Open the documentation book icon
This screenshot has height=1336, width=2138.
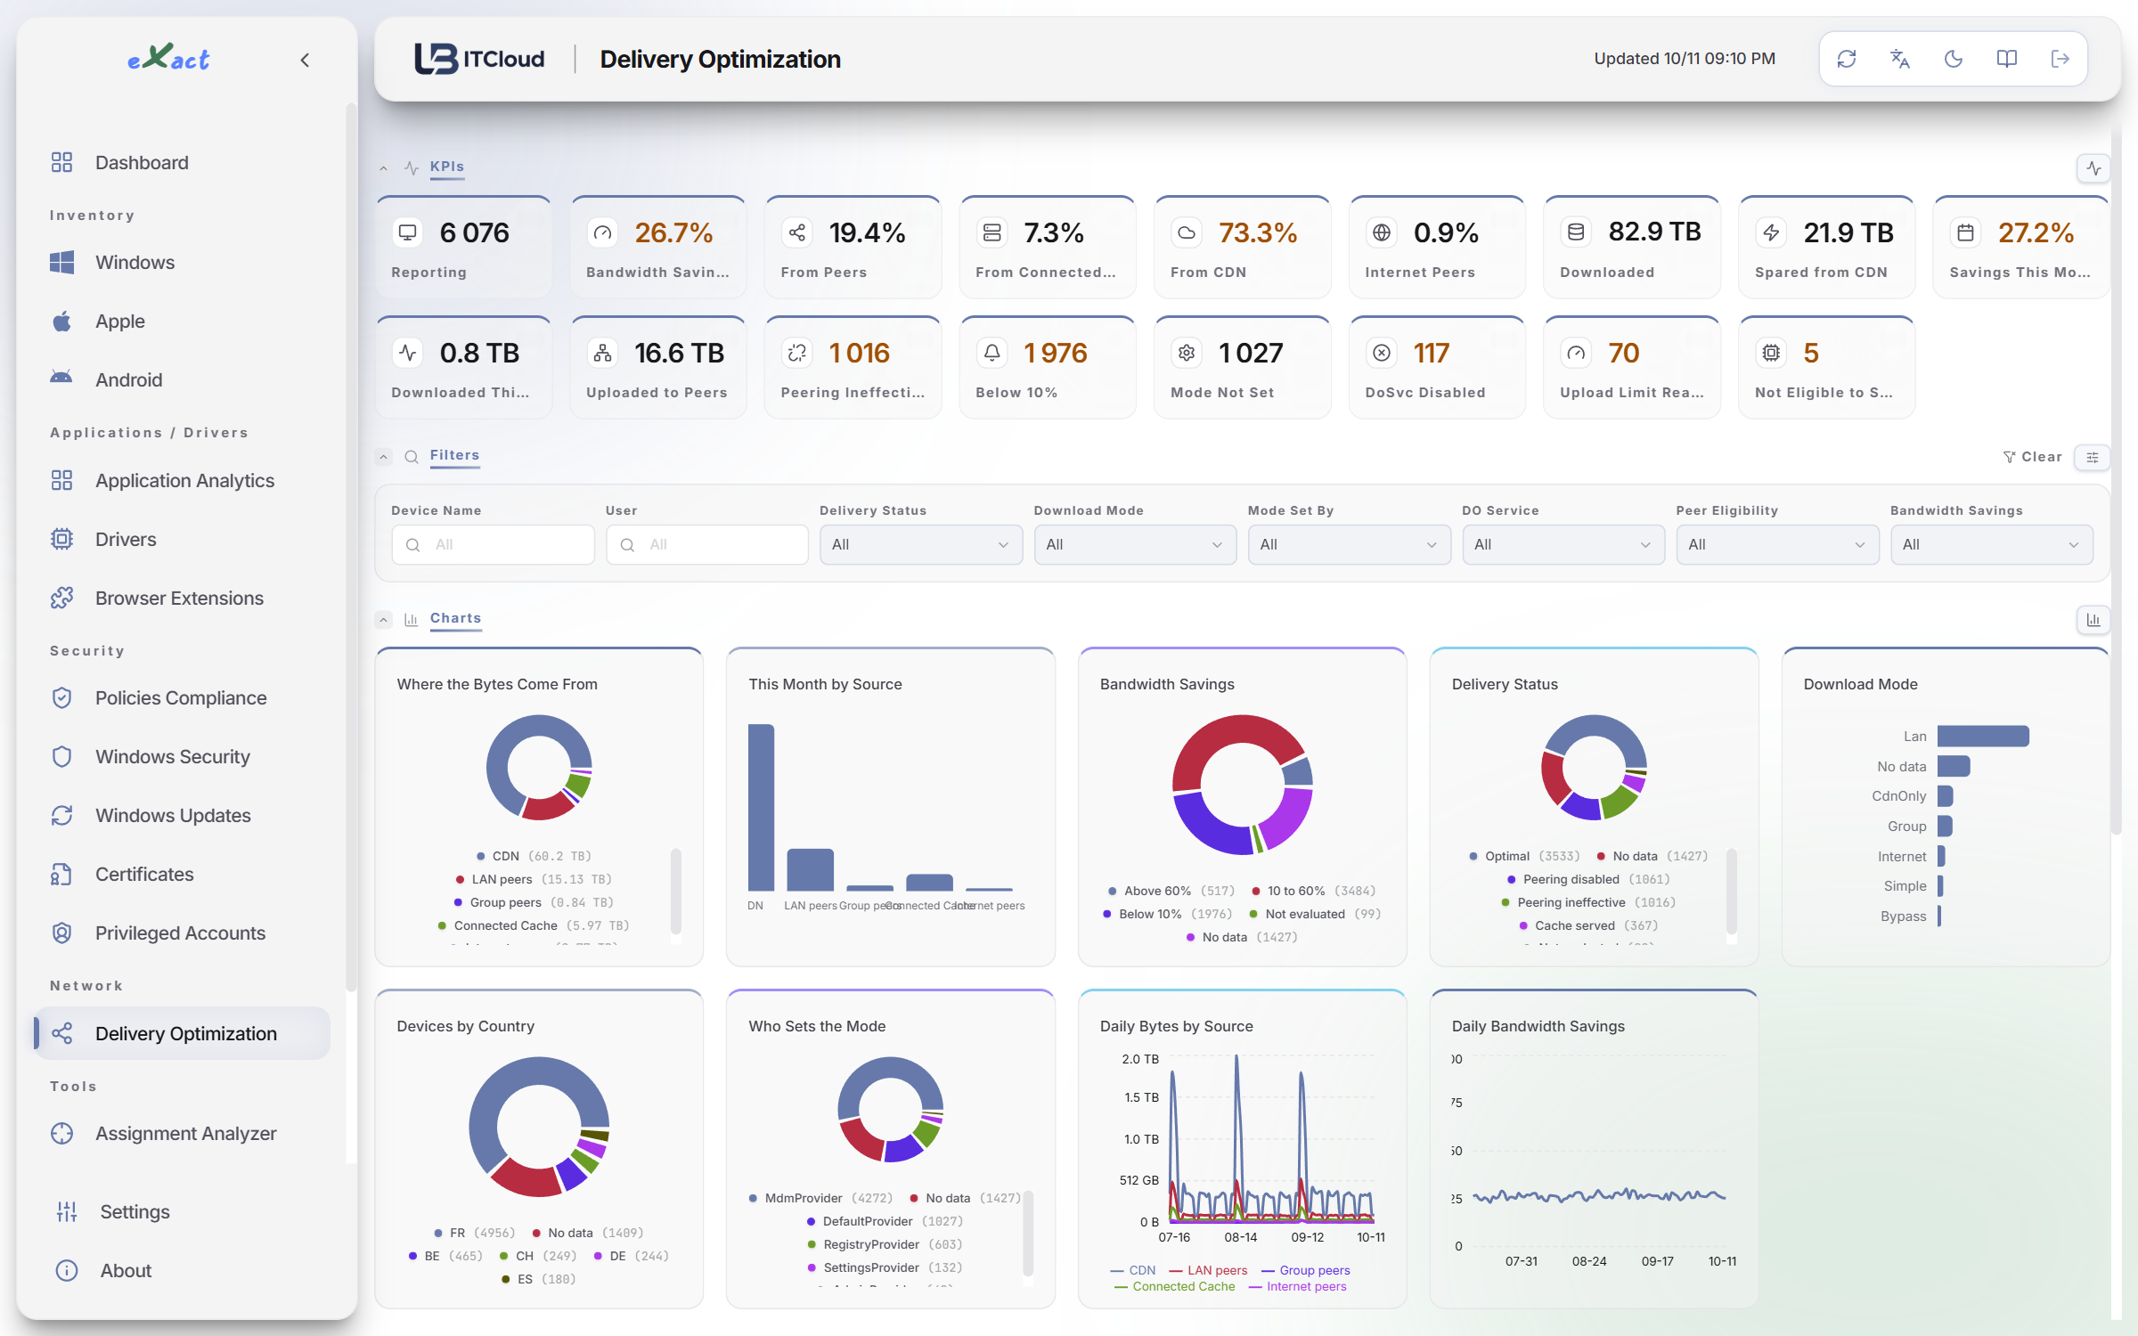point(2007,59)
